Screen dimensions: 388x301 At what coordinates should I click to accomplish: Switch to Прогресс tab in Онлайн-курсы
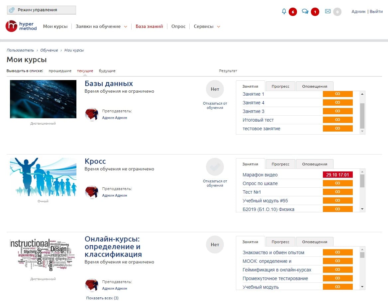click(280, 242)
